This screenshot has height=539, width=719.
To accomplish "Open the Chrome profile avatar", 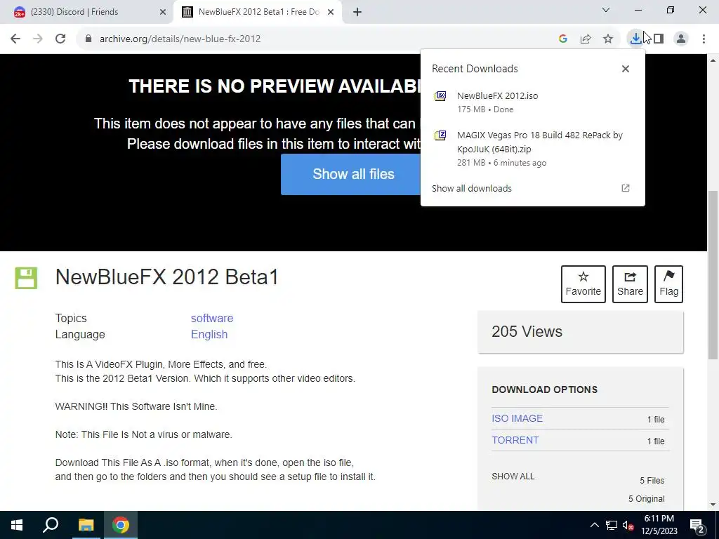I will coord(681,39).
